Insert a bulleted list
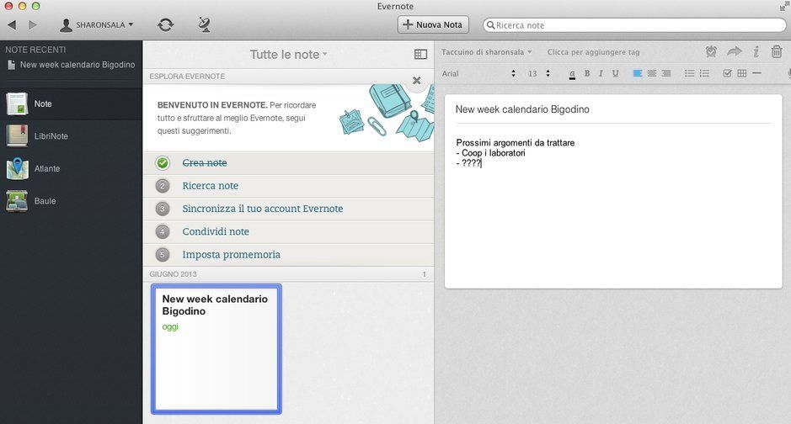Image resolution: width=791 pixels, height=424 pixels. (690, 73)
